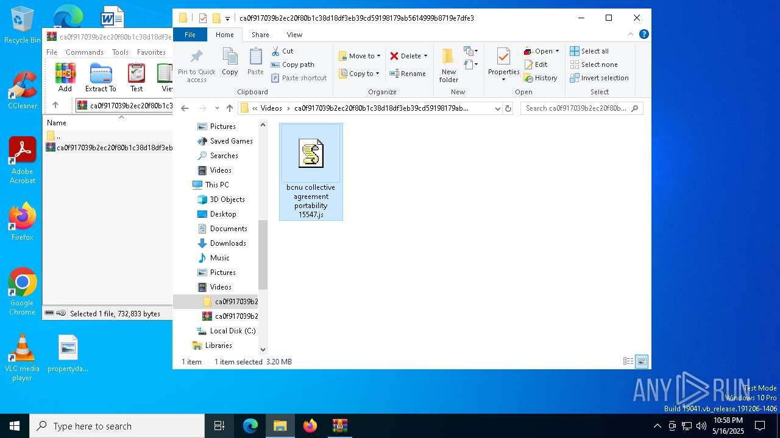Image resolution: width=780 pixels, height=438 pixels.
Task: Select the archive file row in WinRAR
Action: coord(109,147)
